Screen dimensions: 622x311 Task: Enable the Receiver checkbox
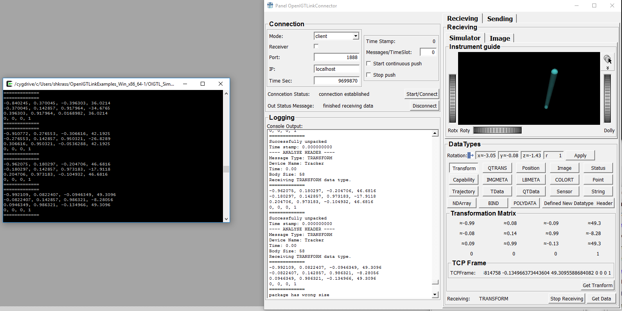pos(316,46)
